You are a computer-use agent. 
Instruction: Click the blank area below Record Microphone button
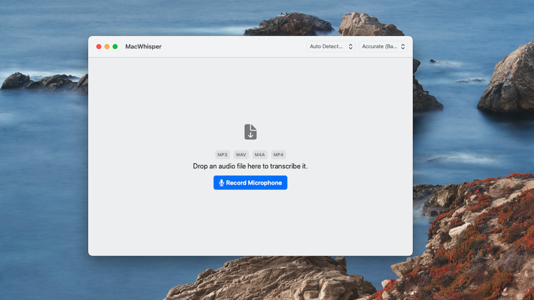tap(250, 222)
